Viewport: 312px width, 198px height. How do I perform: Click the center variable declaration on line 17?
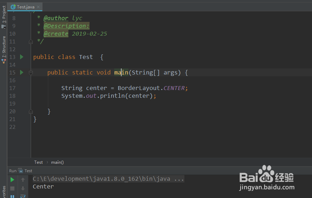97,88
